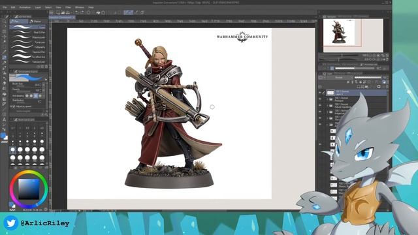Click the blue main color swatch in toolbox

point(3,135)
